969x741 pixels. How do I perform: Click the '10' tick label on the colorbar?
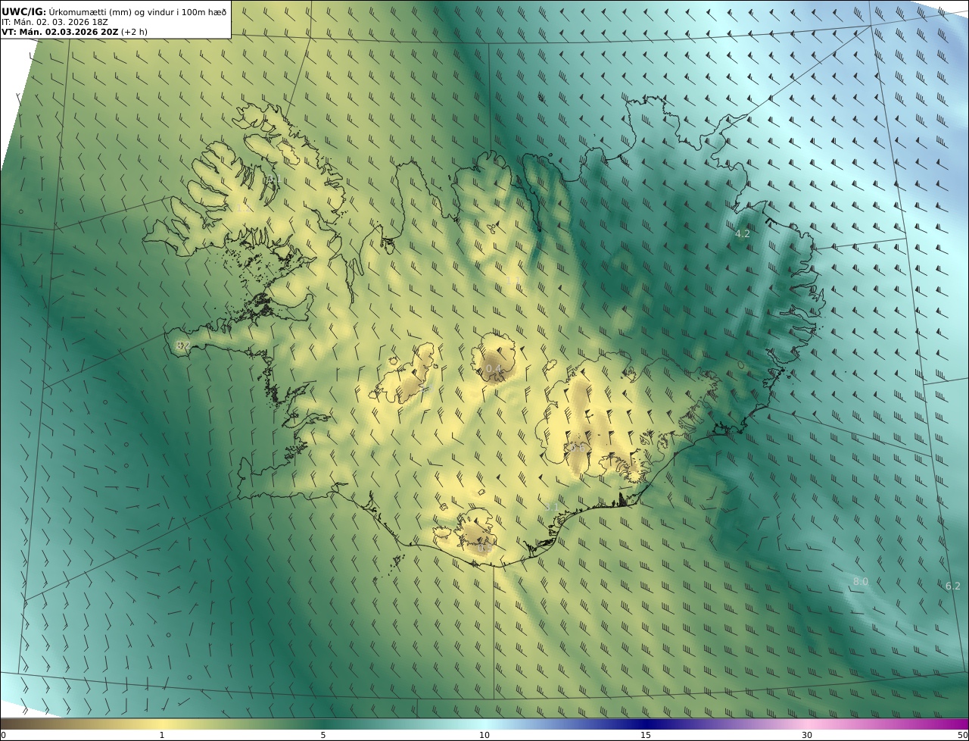[484, 736]
